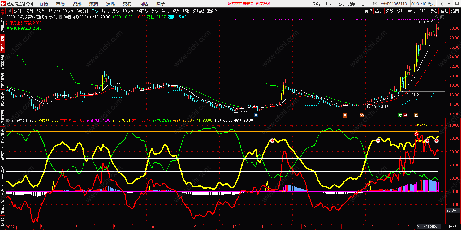Open the 游资追踪 side tab

[2, 207]
